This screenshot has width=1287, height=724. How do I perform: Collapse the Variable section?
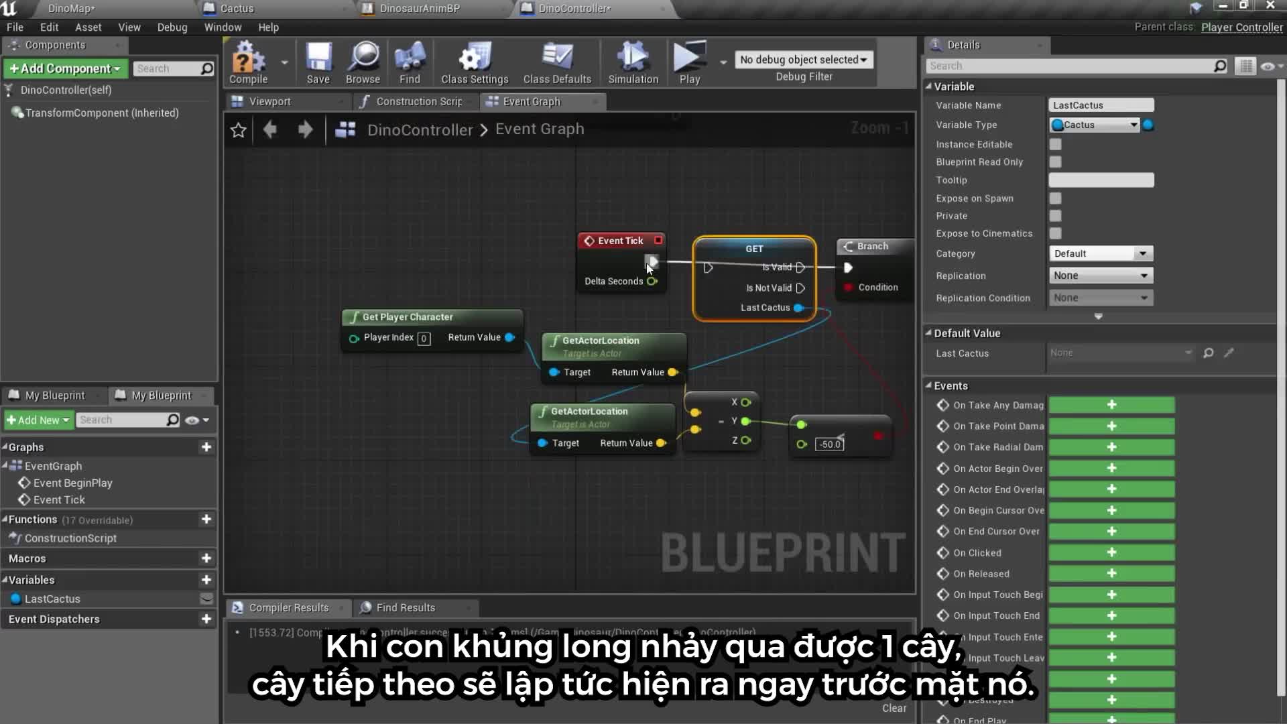click(x=928, y=86)
